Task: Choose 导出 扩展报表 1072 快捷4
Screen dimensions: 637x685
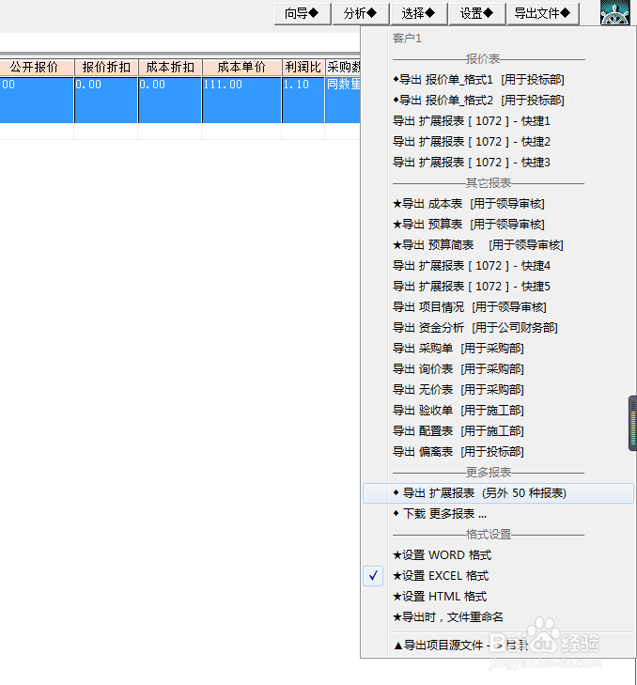Action: pos(498,266)
